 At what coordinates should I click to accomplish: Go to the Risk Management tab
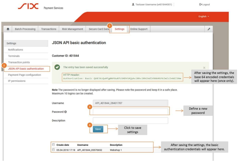click(72, 29)
